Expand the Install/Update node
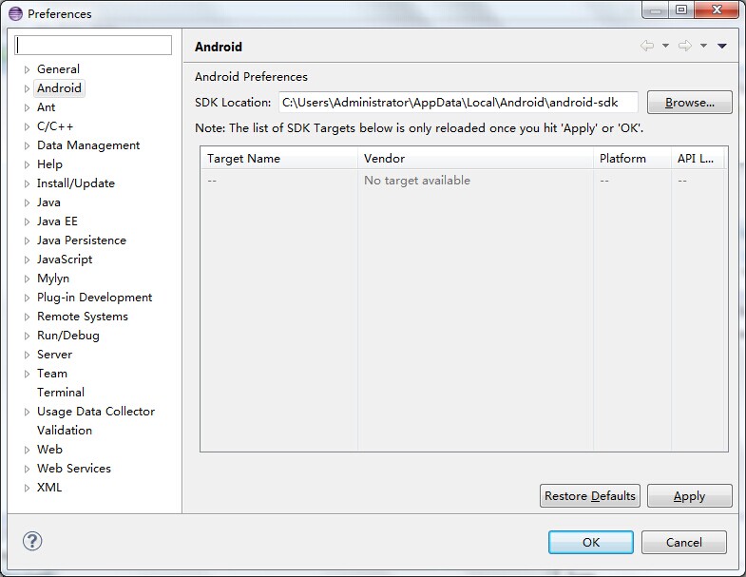 pos(28,183)
